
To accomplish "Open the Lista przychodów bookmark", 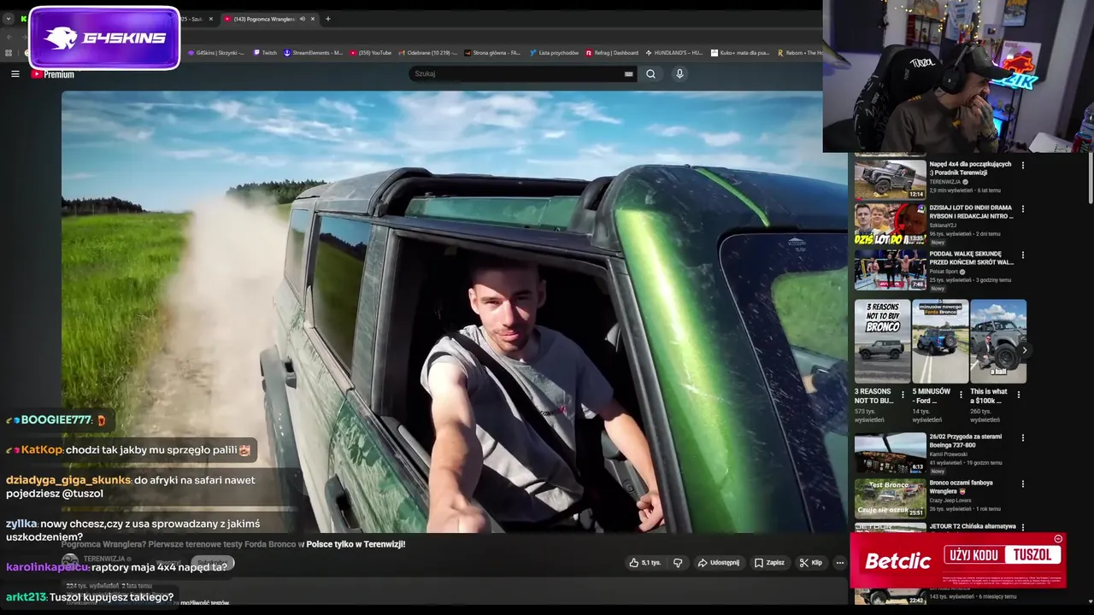I will click(554, 53).
